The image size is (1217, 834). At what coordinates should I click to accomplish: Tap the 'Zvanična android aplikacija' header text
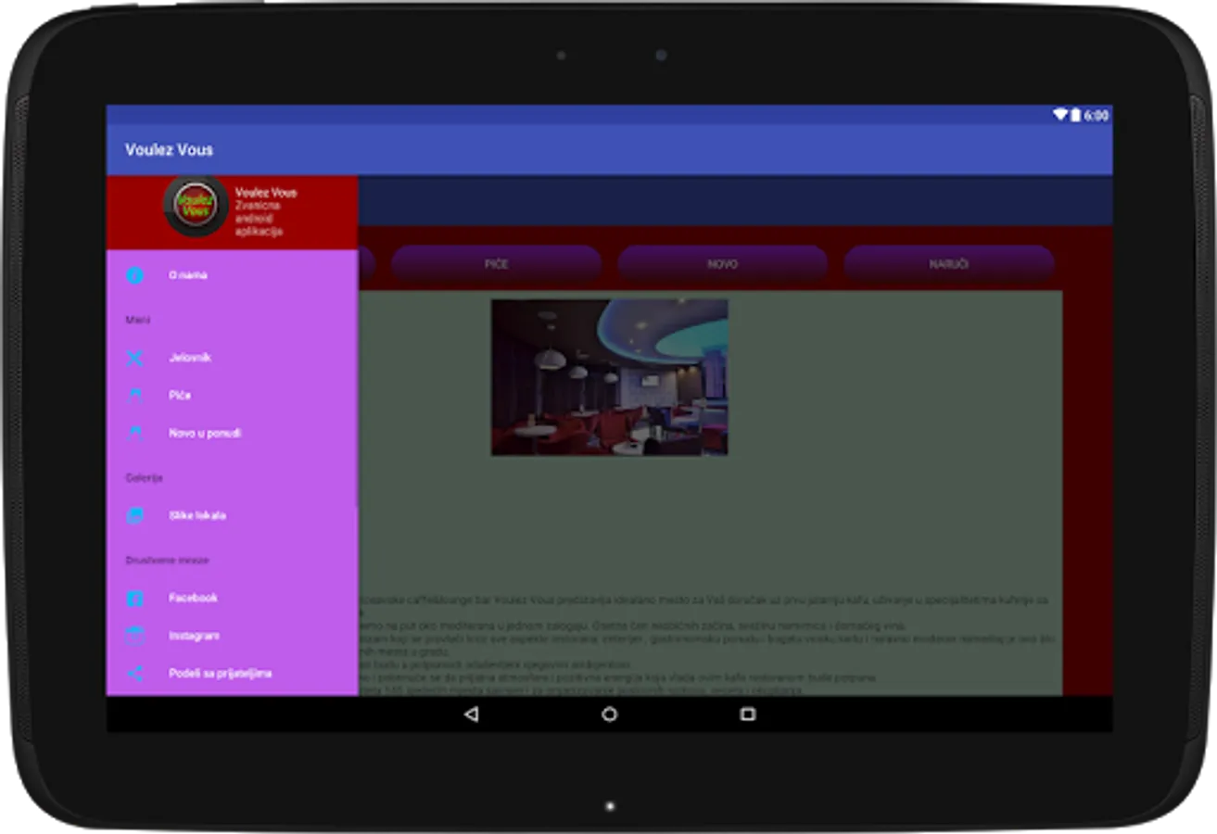click(x=259, y=219)
